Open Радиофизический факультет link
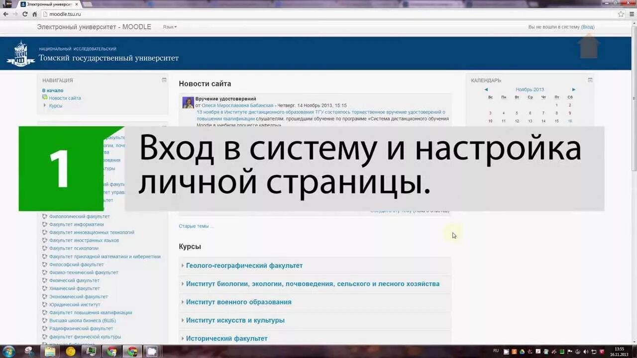The width and height of the screenshot is (637, 358). coord(81,329)
